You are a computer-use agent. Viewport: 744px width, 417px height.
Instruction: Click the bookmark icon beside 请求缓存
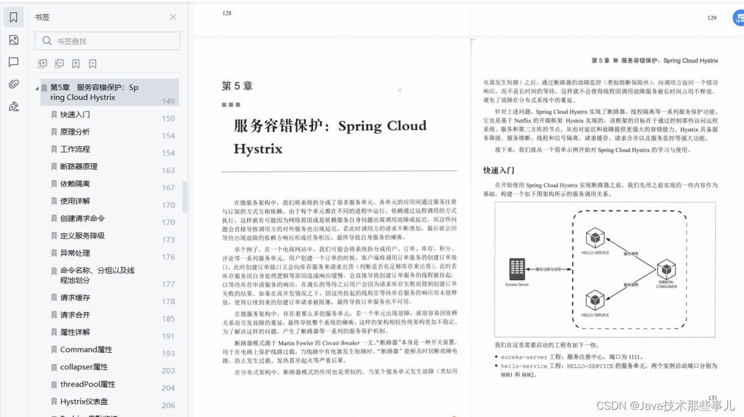[x=54, y=297]
